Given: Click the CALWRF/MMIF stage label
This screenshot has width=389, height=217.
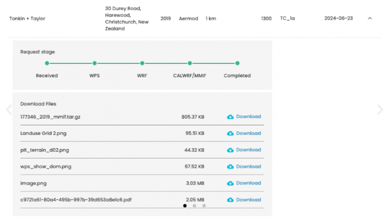Looking at the screenshot, I should click(190, 76).
